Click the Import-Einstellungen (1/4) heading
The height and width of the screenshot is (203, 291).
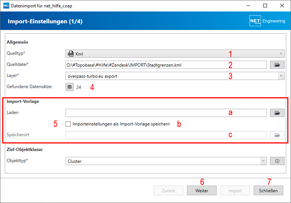point(45,21)
